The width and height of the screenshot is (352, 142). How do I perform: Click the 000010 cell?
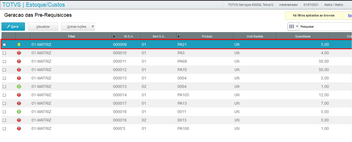pos(120,53)
